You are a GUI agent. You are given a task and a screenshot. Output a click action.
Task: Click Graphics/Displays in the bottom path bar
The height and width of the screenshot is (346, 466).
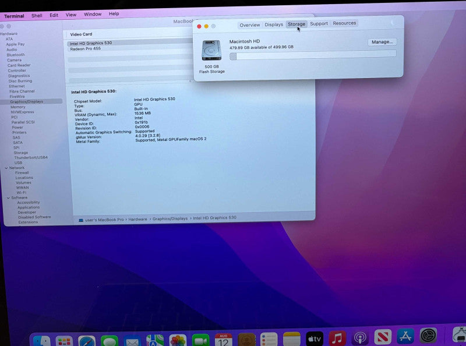(170, 218)
